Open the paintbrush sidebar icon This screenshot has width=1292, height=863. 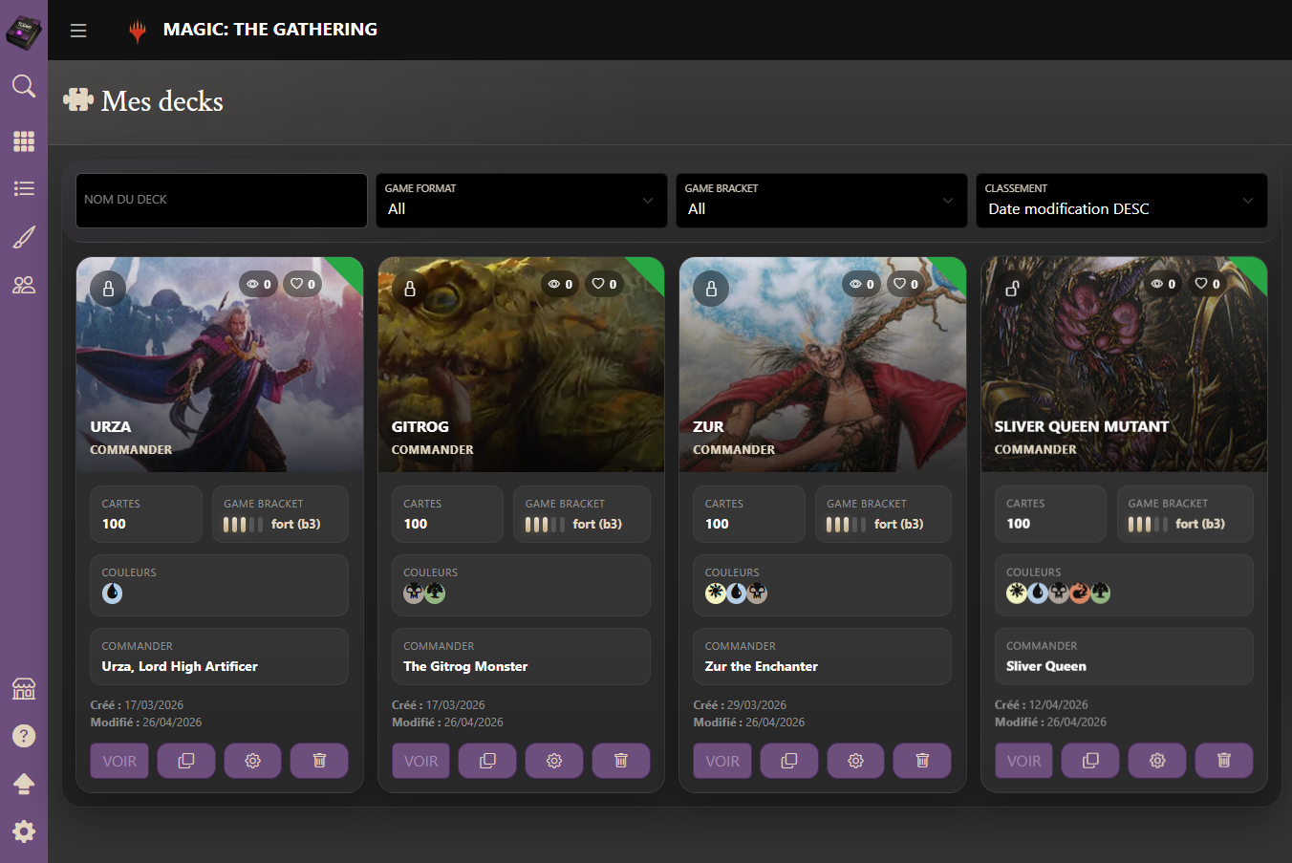tap(24, 237)
